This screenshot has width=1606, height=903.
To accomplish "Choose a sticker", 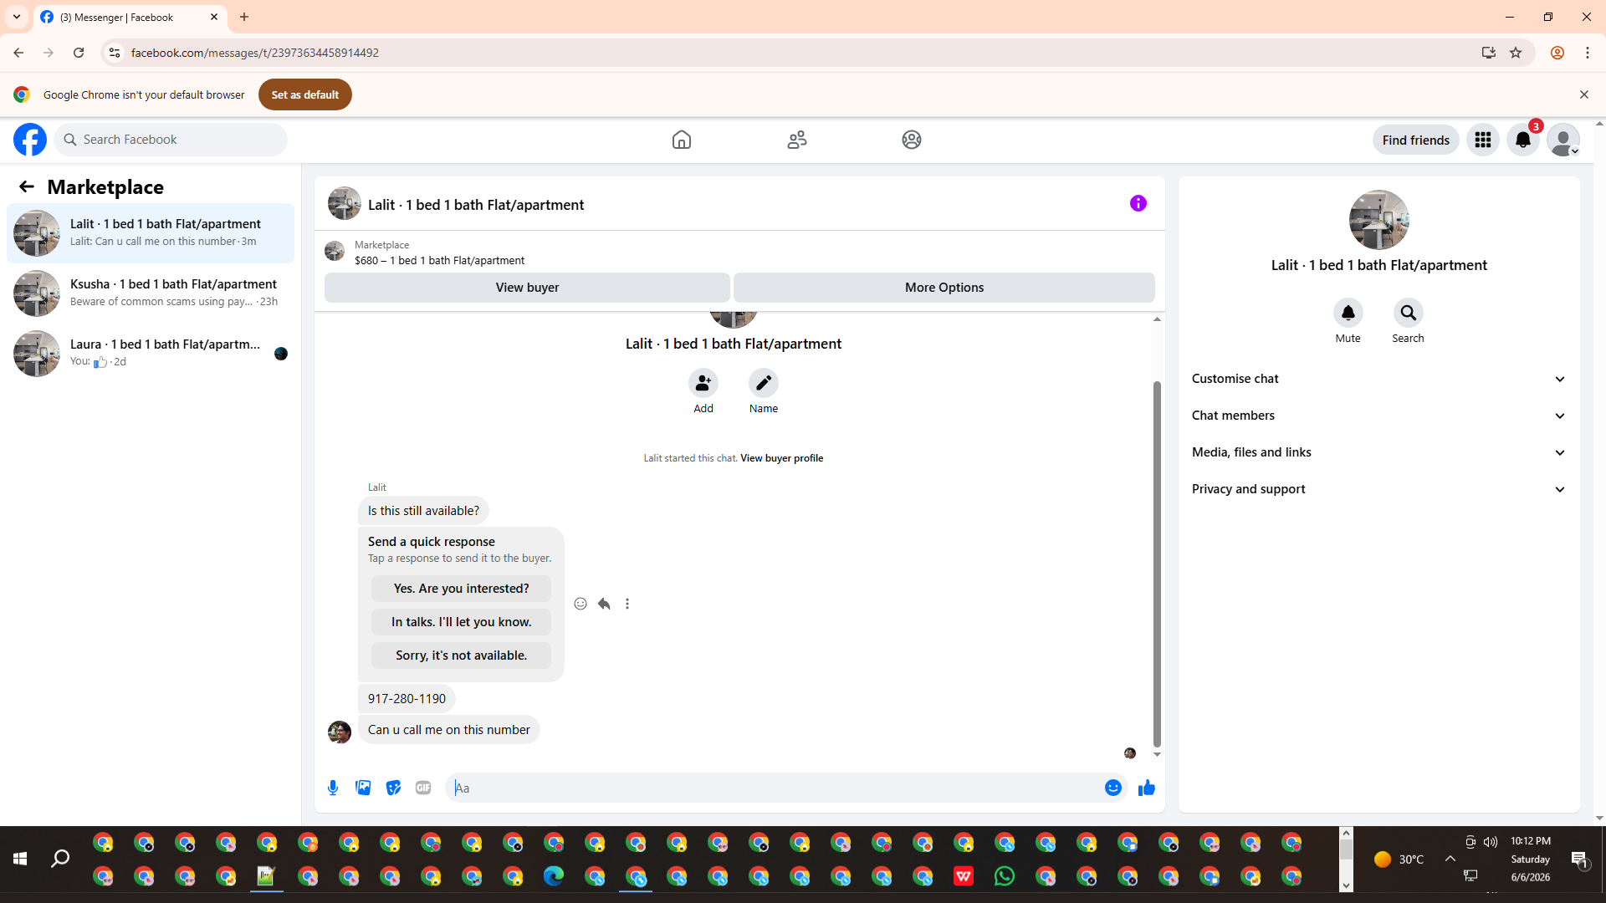I will pos(393,788).
